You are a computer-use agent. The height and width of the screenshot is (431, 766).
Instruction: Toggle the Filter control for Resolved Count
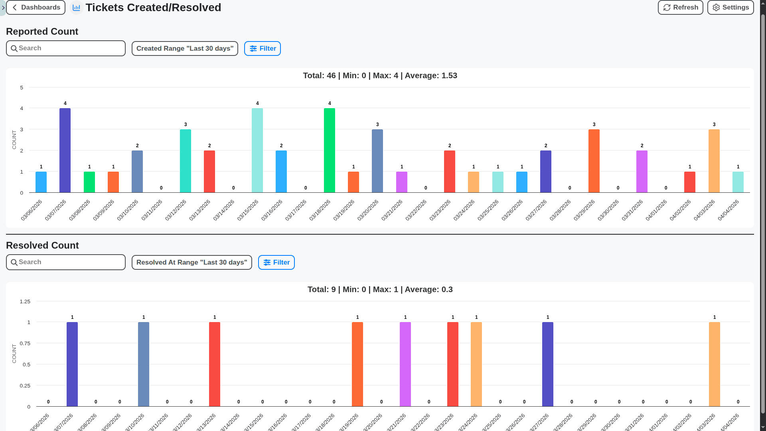[276, 262]
